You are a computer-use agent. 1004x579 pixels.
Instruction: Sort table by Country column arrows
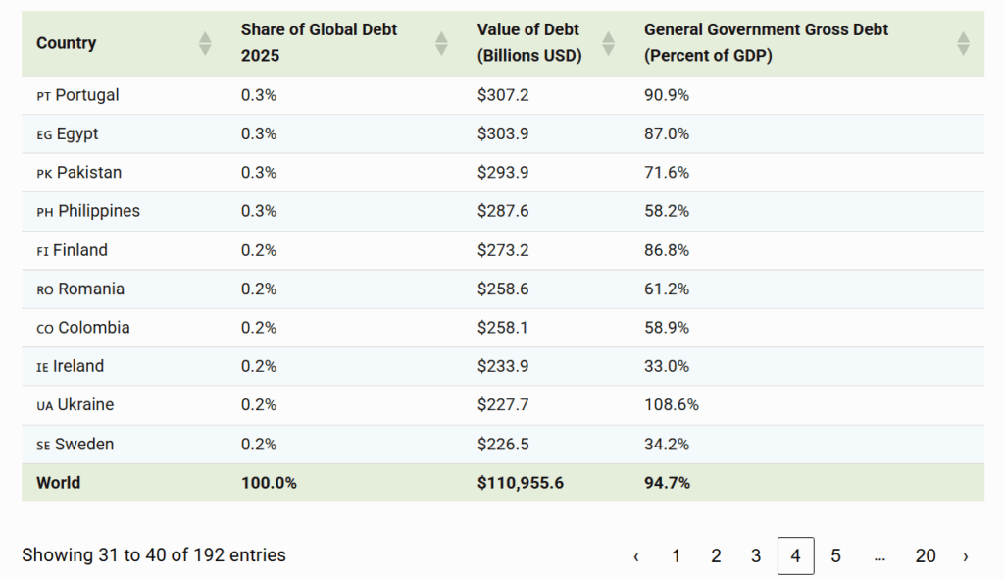point(205,43)
